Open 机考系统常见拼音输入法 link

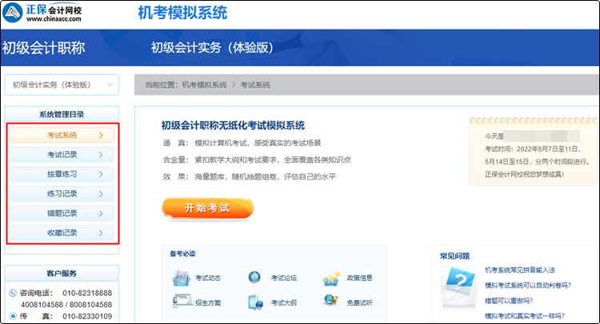[x=520, y=270]
